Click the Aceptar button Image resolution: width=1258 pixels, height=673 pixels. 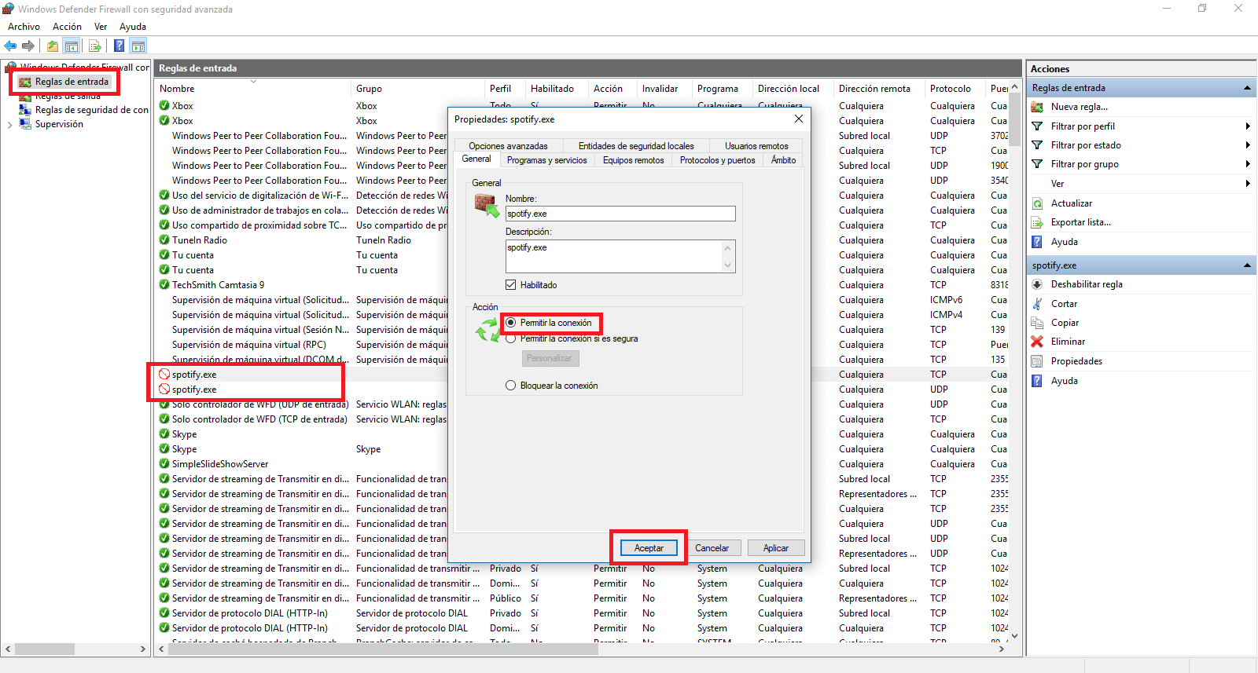649,548
